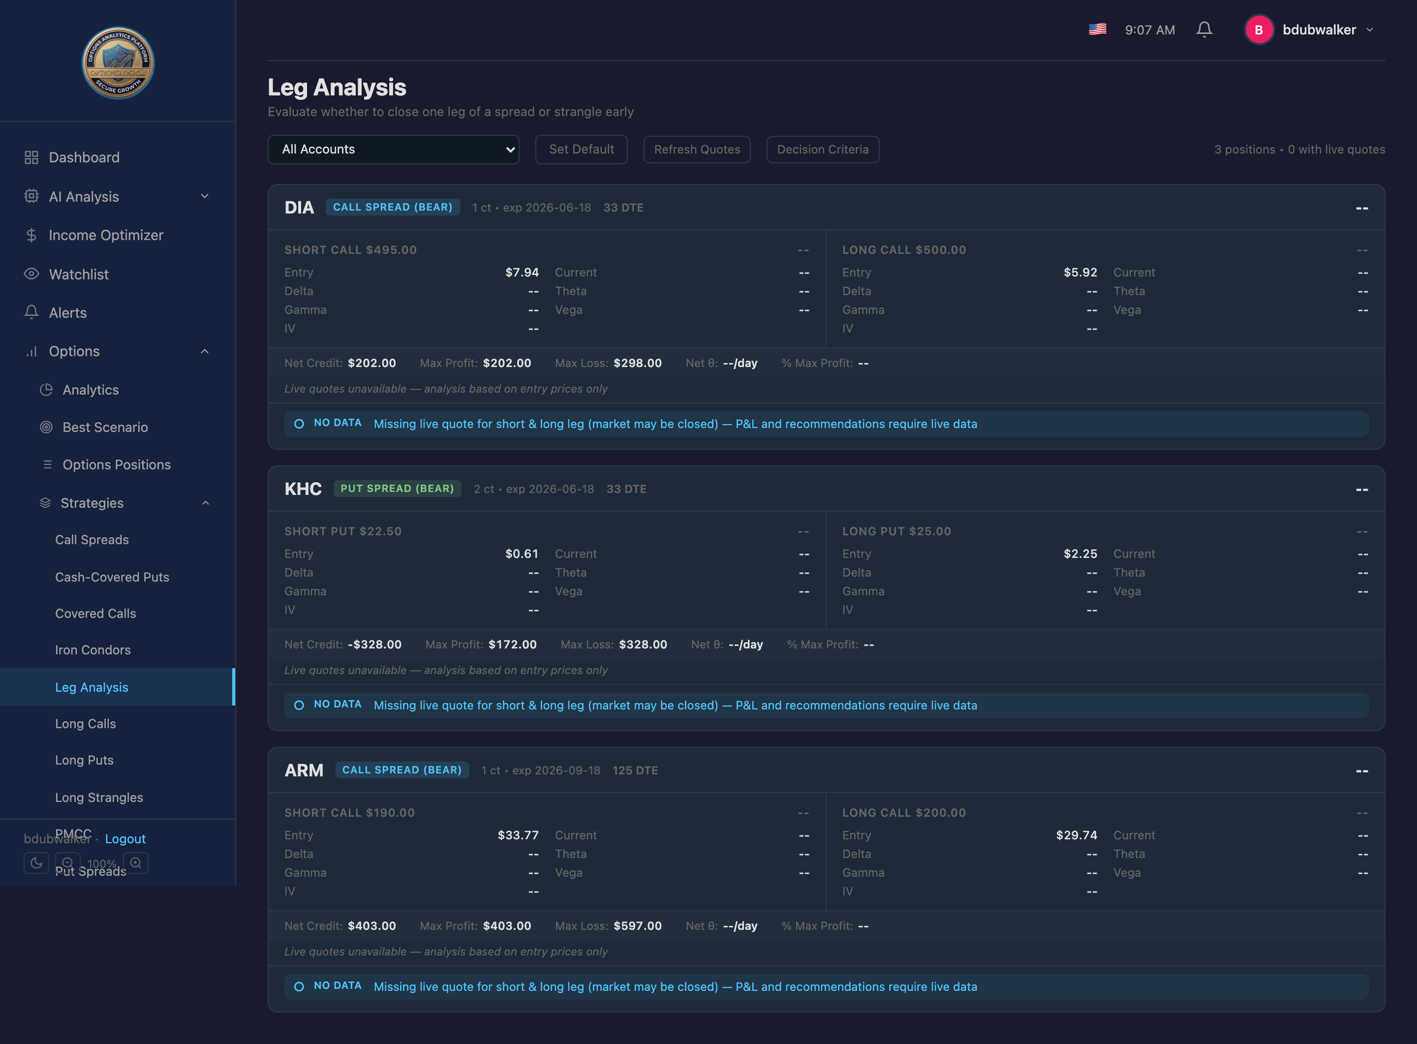Click the zoom in magnifier icon
The height and width of the screenshot is (1044, 1417).
coord(136,862)
